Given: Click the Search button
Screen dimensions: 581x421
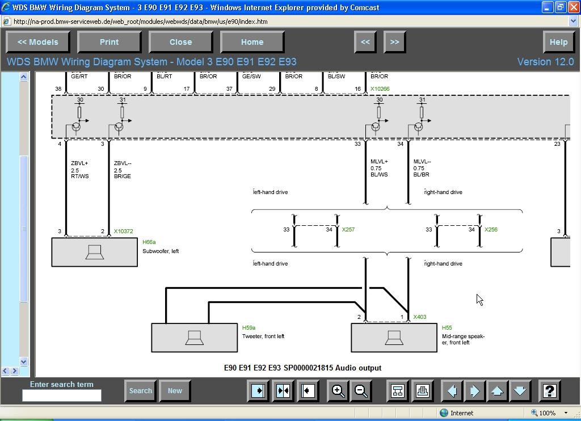Looking at the screenshot, I should [x=141, y=390].
